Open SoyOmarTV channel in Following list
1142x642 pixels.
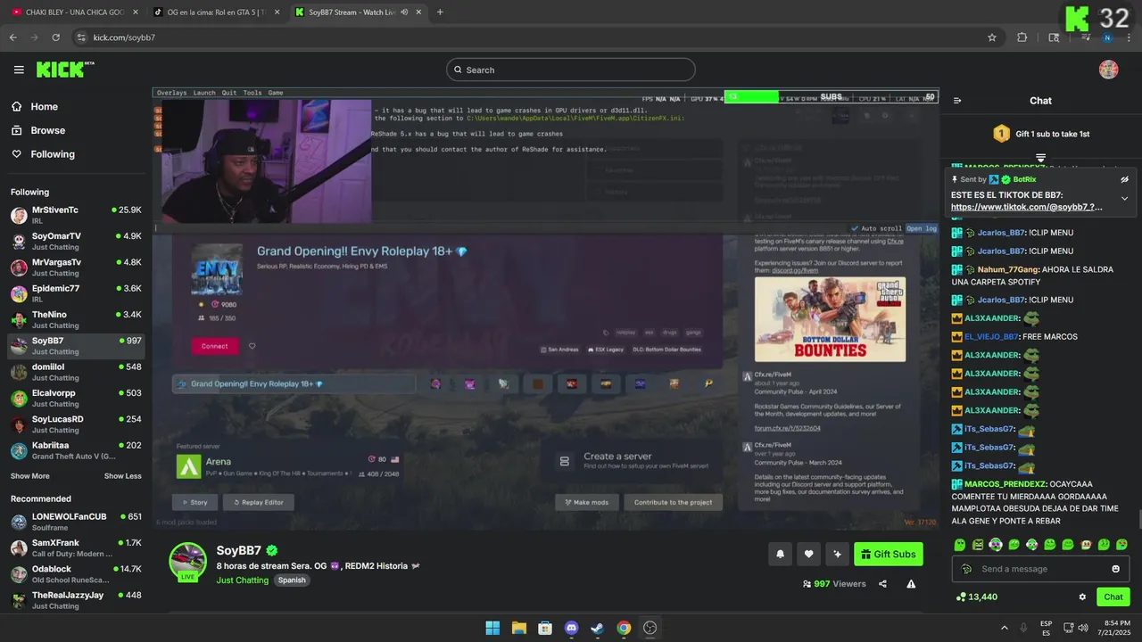(76, 242)
